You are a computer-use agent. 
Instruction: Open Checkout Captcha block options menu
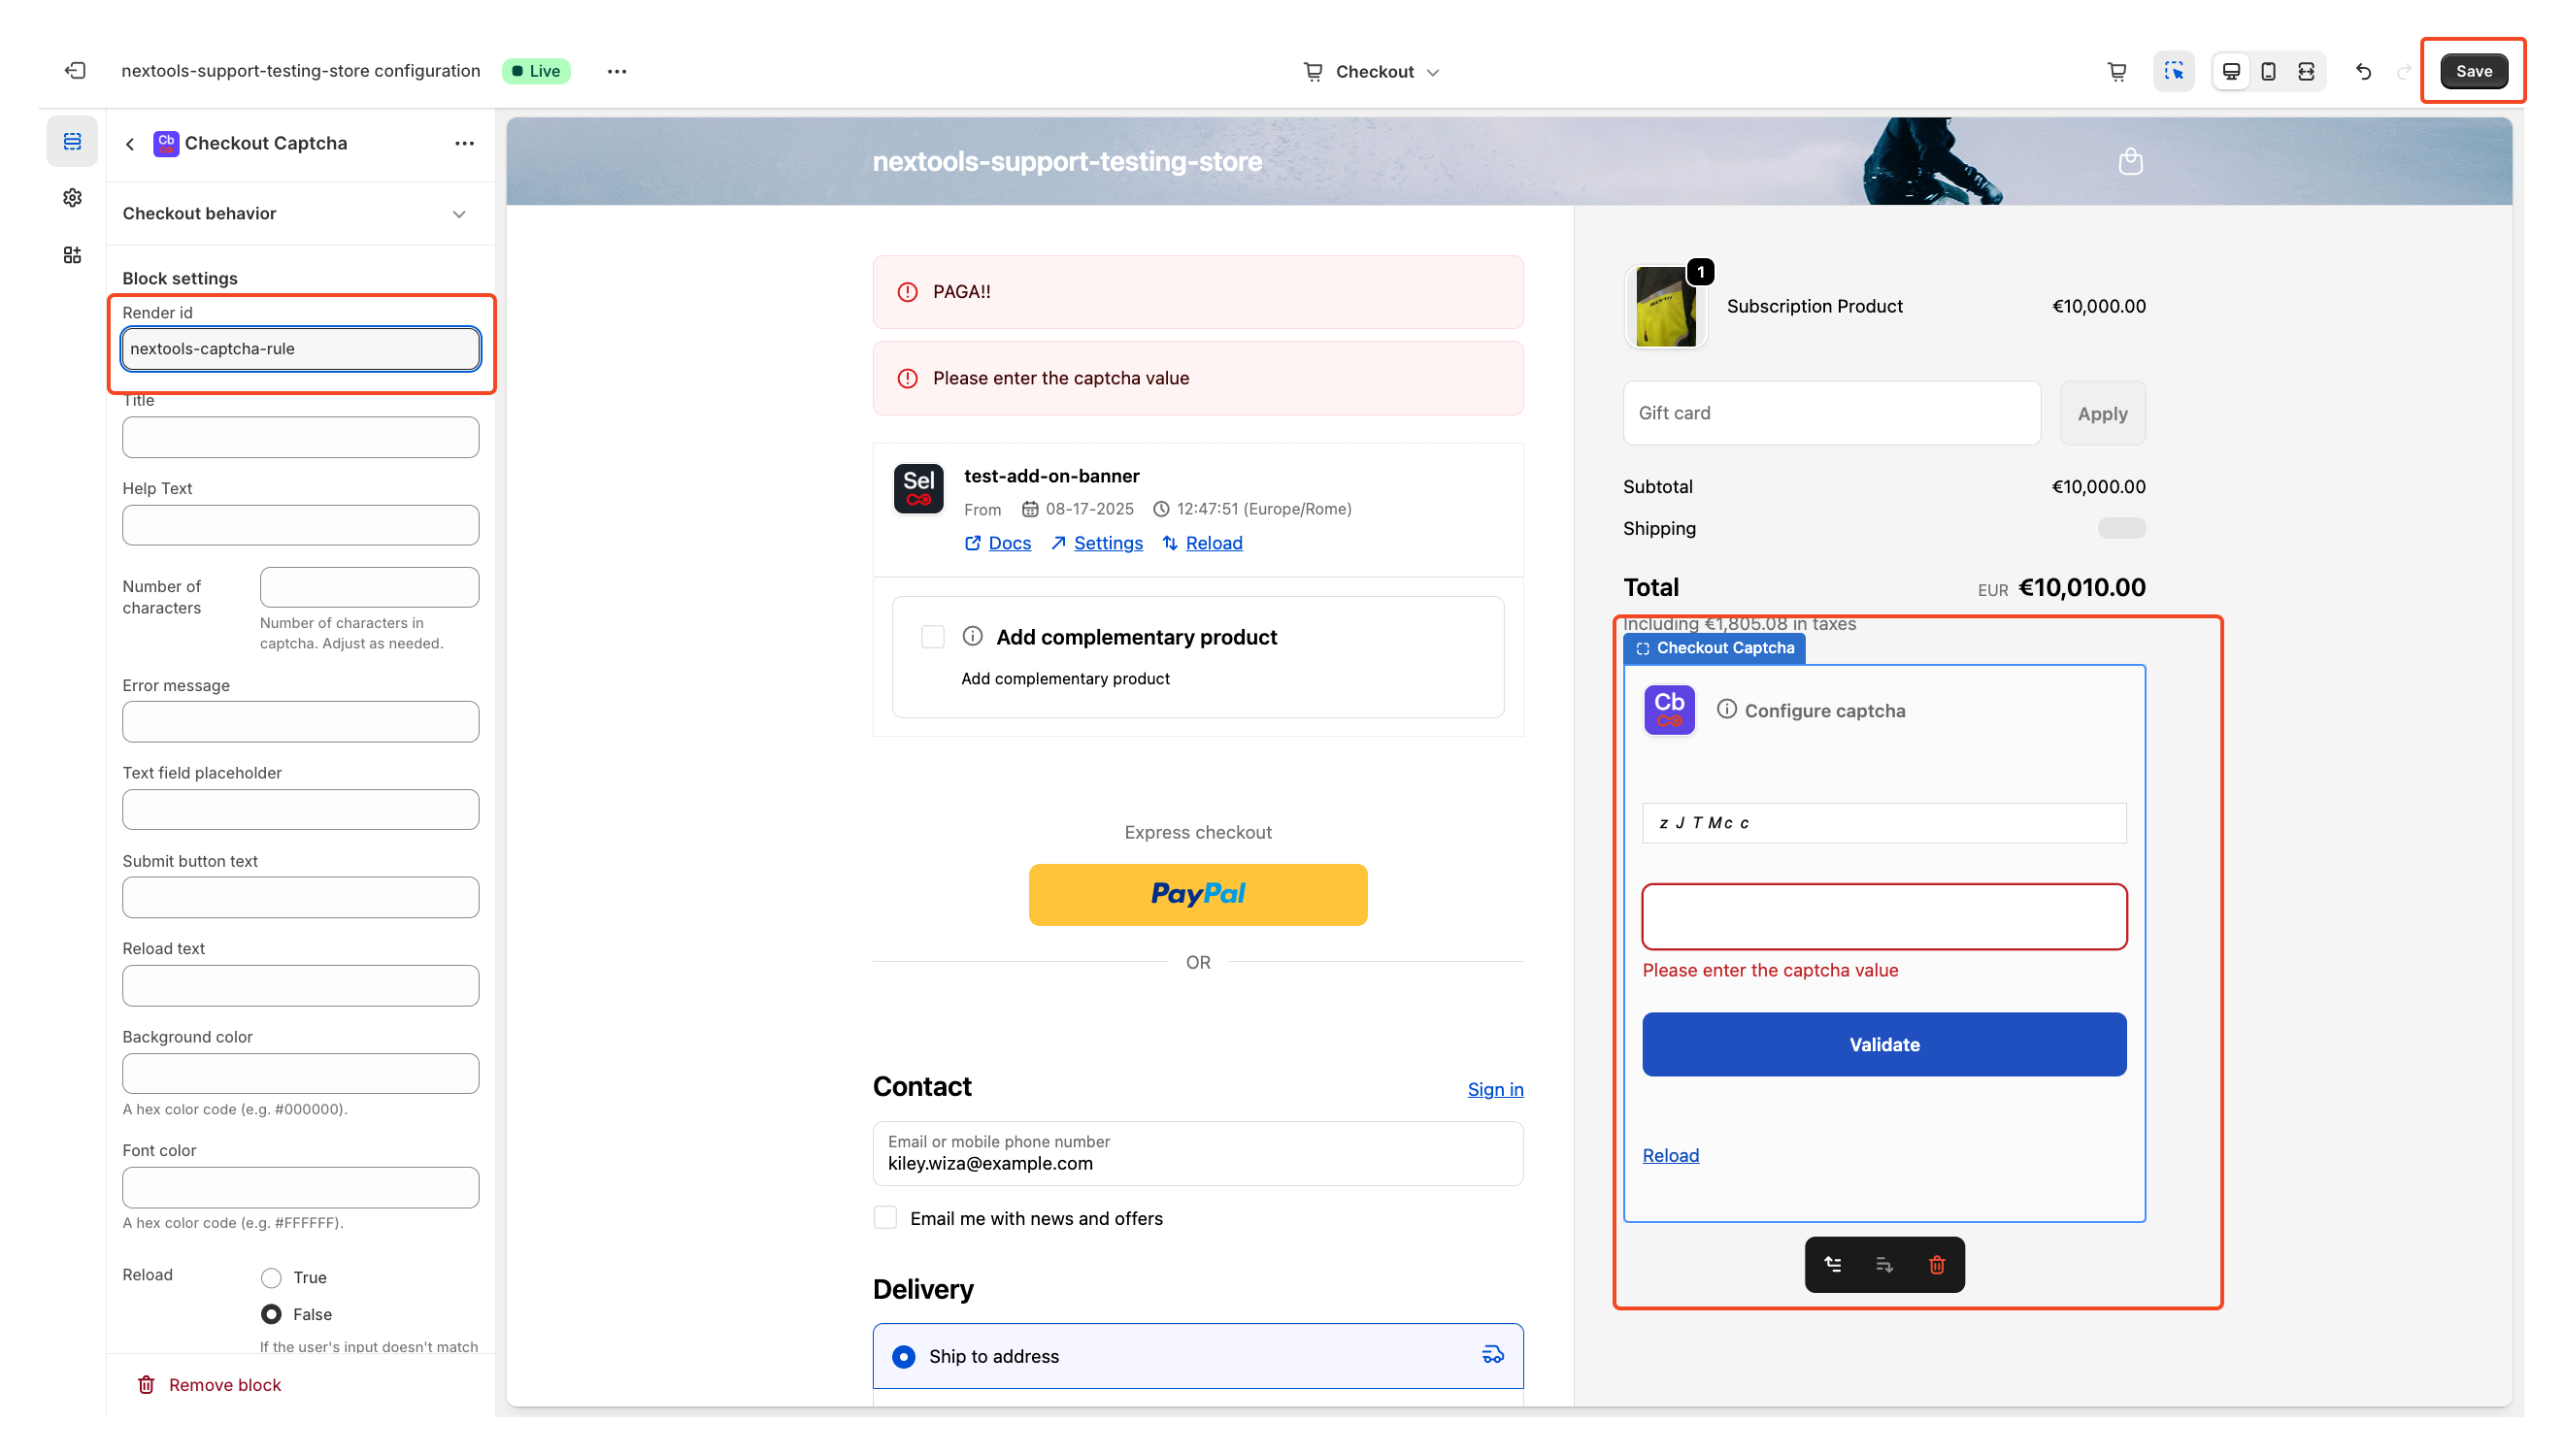tap(464, 143)
